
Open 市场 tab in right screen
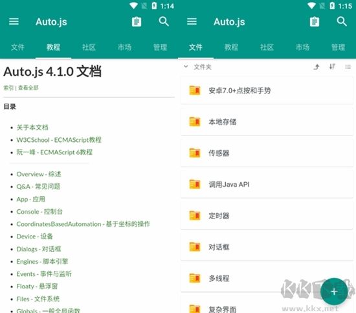click(302, 47)
